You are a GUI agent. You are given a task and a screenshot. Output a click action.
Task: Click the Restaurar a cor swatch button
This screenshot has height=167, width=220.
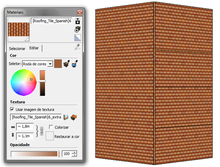pyautogui.click(x=50, y=136)
